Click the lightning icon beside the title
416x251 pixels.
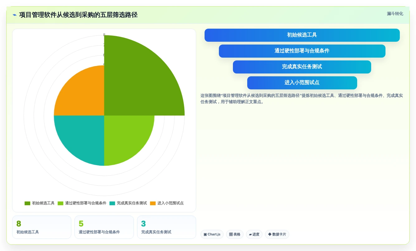tap(15, 15)
